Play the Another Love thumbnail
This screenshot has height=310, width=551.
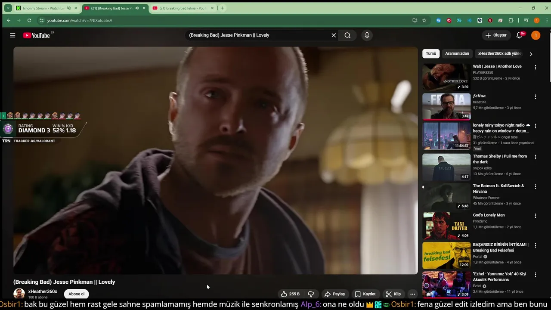[x=446, y=77]
